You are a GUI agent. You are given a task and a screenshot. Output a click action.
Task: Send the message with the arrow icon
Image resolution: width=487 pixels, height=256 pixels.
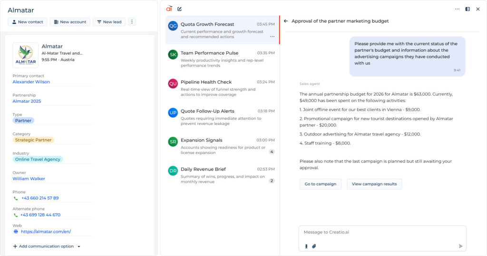point(460,246)
